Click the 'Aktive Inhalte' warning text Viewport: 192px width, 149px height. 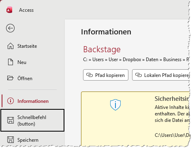coord(172,114)
